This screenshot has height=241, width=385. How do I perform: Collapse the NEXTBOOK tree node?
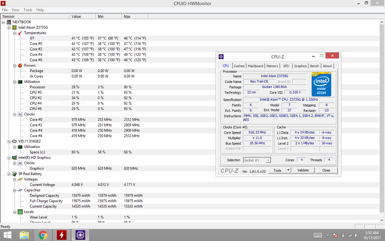[3, 22]
